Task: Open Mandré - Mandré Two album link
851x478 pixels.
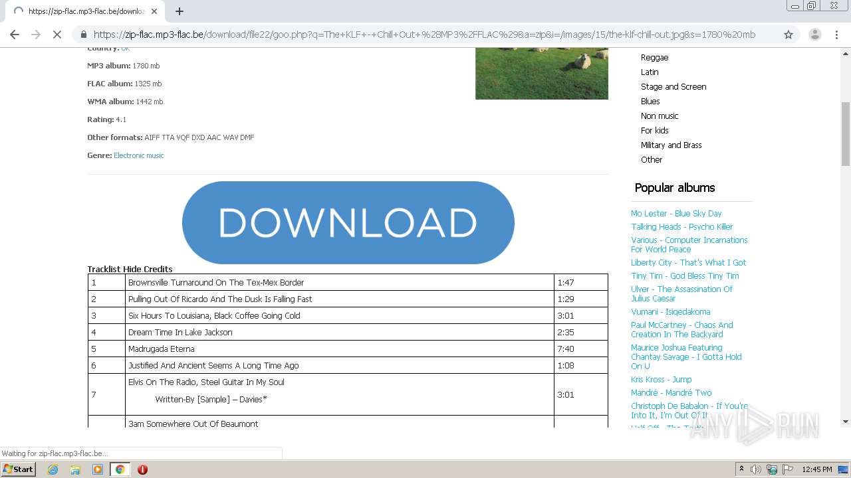Action: [671, 393]
